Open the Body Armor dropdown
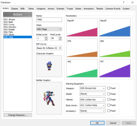This screenshot has height=126, width=137. click(x=93, y=105)
